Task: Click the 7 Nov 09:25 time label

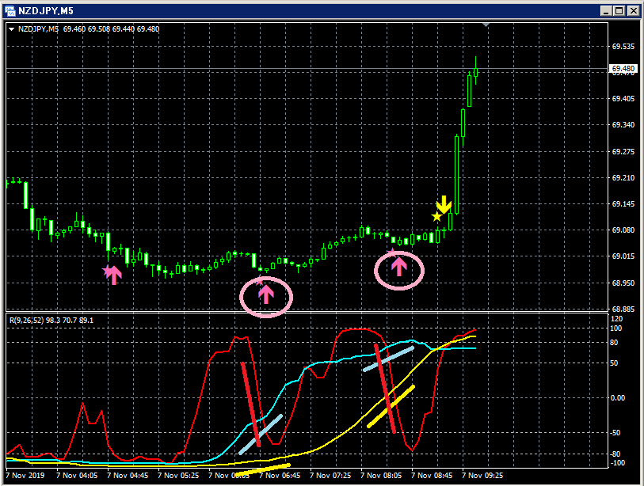Action: tap(482, 476)
